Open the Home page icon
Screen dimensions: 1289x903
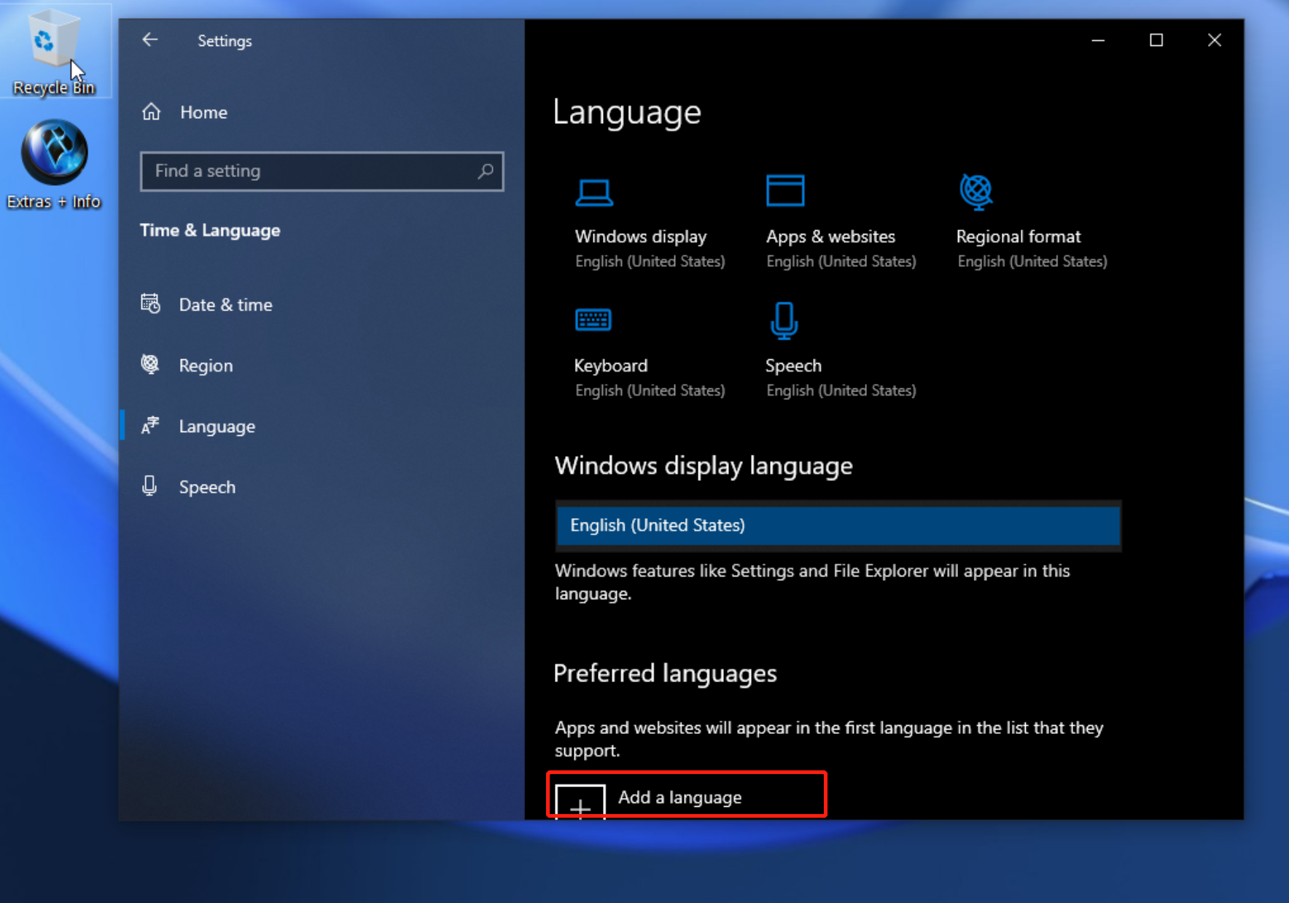(x=151, y=112)
